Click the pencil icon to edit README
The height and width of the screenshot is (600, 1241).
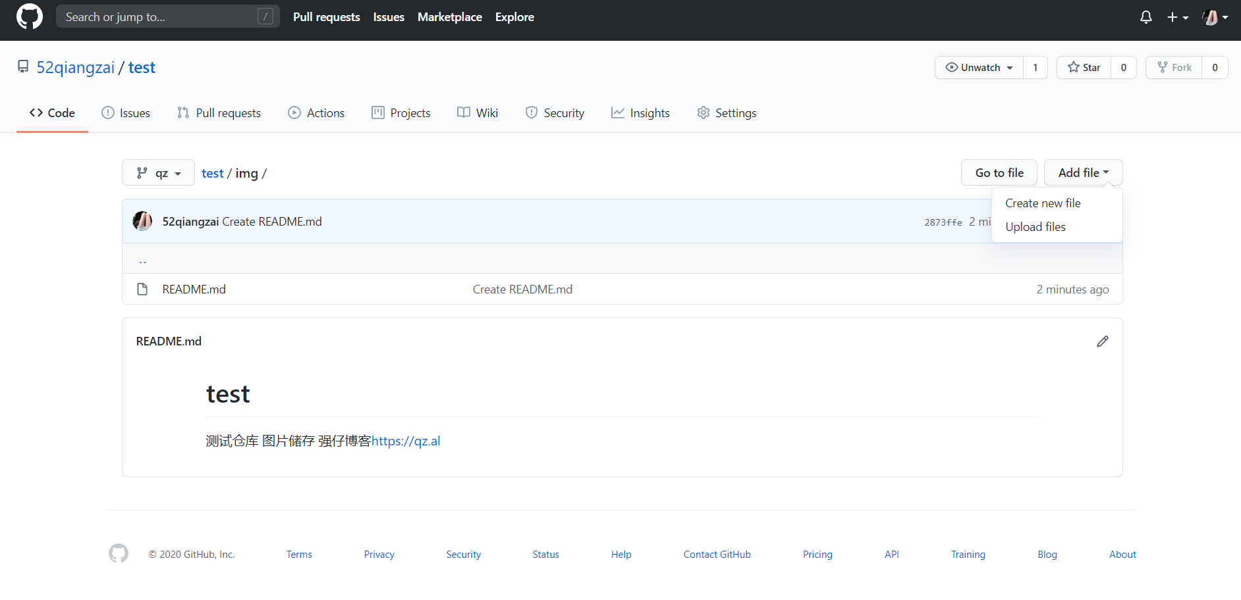[1102, 341]
